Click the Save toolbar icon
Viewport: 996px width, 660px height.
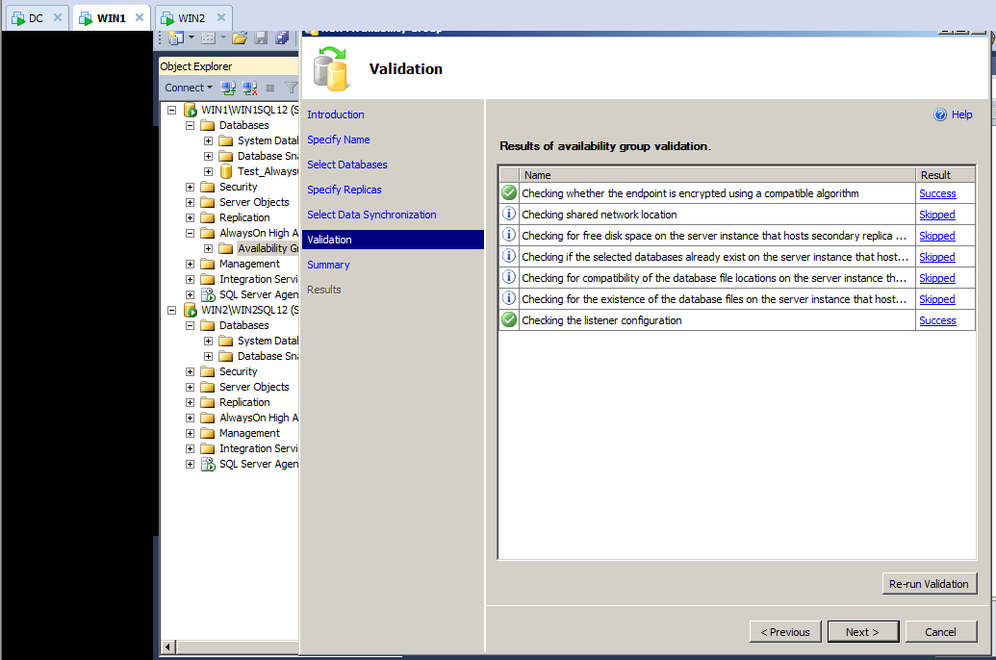pyautogui.click(x=261, y=37)
